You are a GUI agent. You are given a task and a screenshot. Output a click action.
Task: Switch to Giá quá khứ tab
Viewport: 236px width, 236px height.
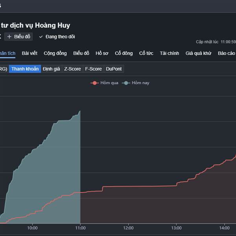(x=198, y=53)
